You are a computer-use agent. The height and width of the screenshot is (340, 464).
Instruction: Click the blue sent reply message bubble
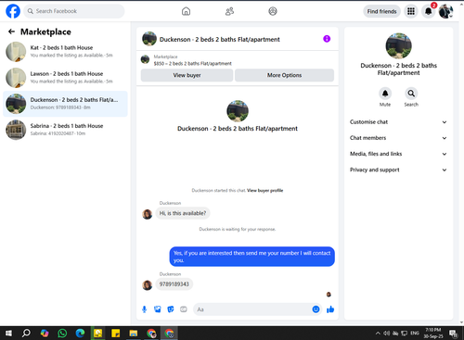coord(251,257)
